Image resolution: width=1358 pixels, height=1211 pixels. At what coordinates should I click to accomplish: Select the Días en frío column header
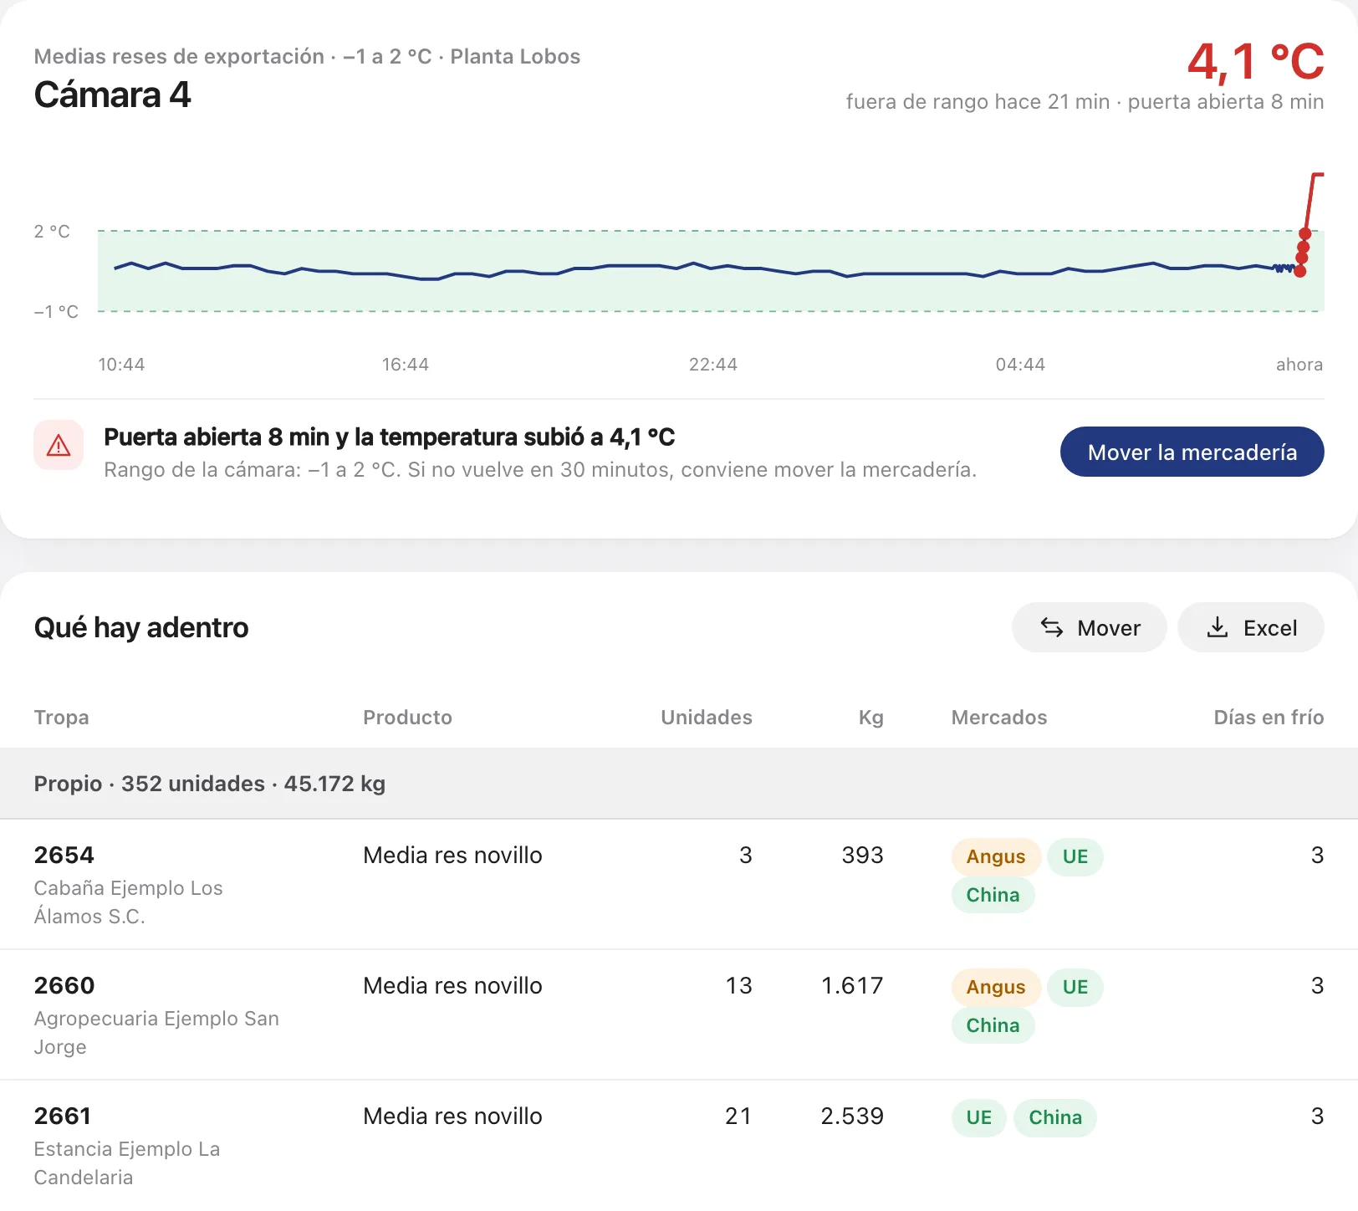click(x=1269, y=718)
